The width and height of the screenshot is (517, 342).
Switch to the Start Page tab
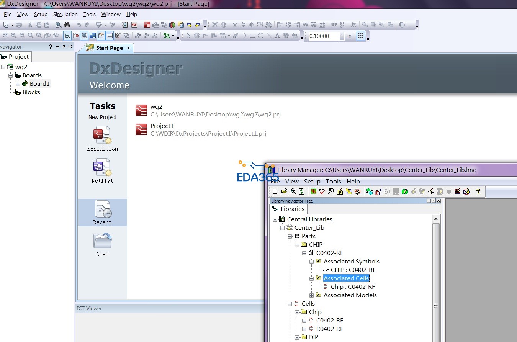point(109,48)
